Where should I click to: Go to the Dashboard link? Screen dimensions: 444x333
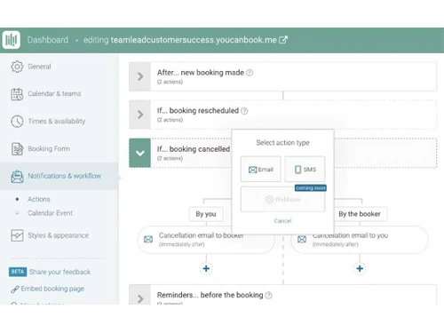(x=48, y=40)
